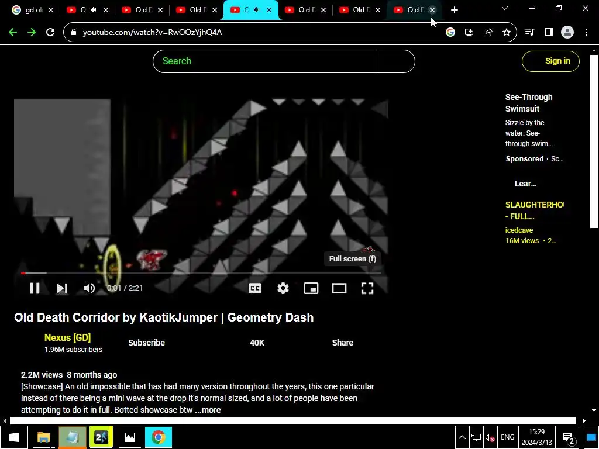Open Chrome three-dot menu
The width and height of the screenshot is (599, 449).
586,33
